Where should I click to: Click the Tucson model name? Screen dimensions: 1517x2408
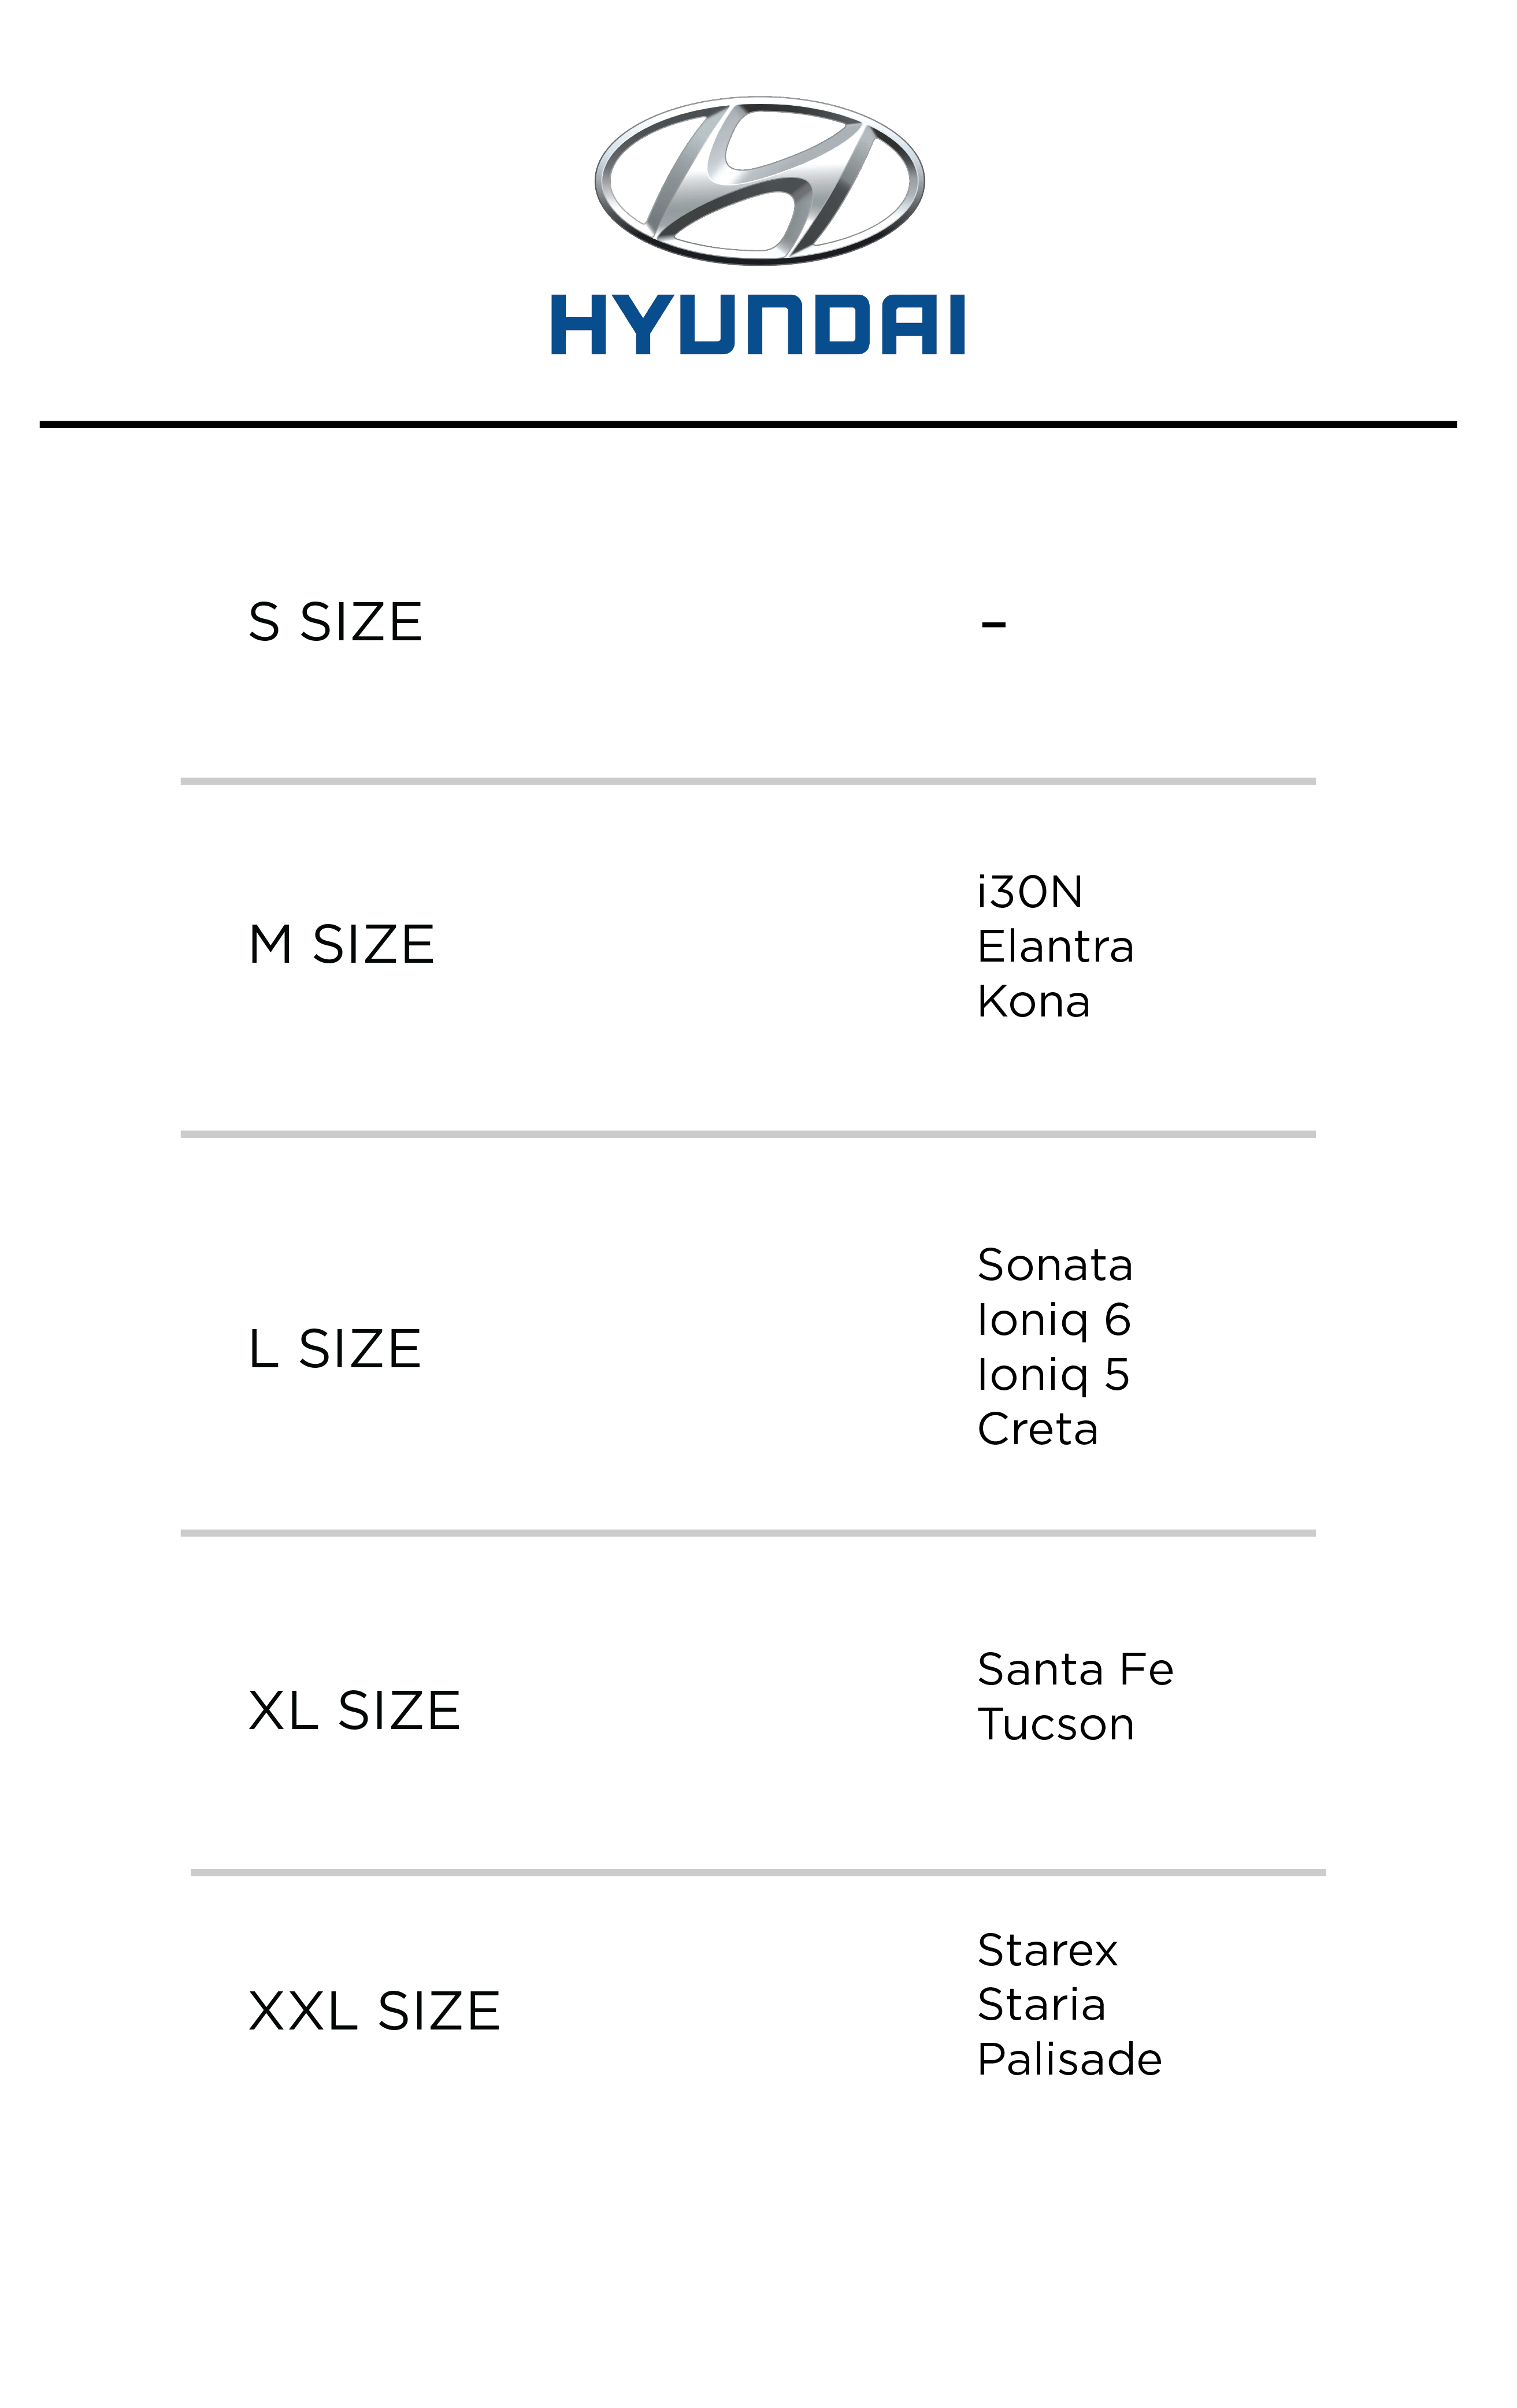click(1055, 1725)
